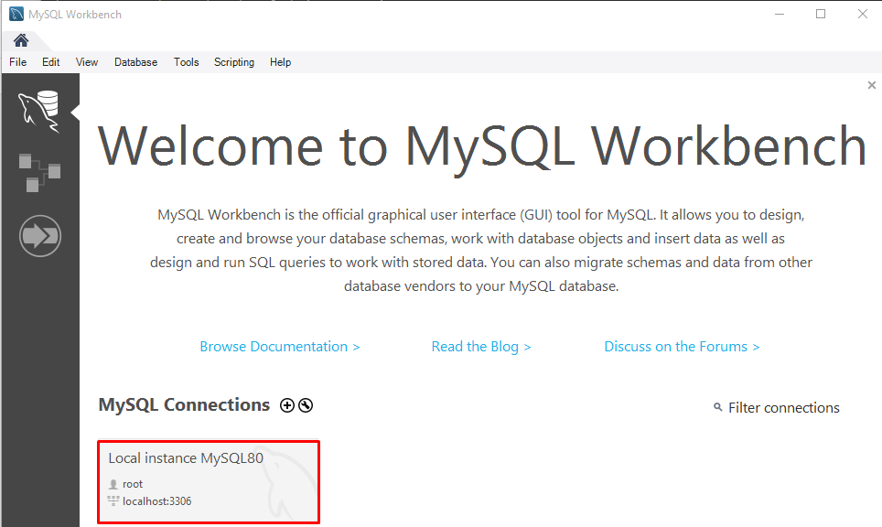The width and height of the screenshot is (882, 527).
Task: Open the Database menu
Action: [x=135, y=62]
